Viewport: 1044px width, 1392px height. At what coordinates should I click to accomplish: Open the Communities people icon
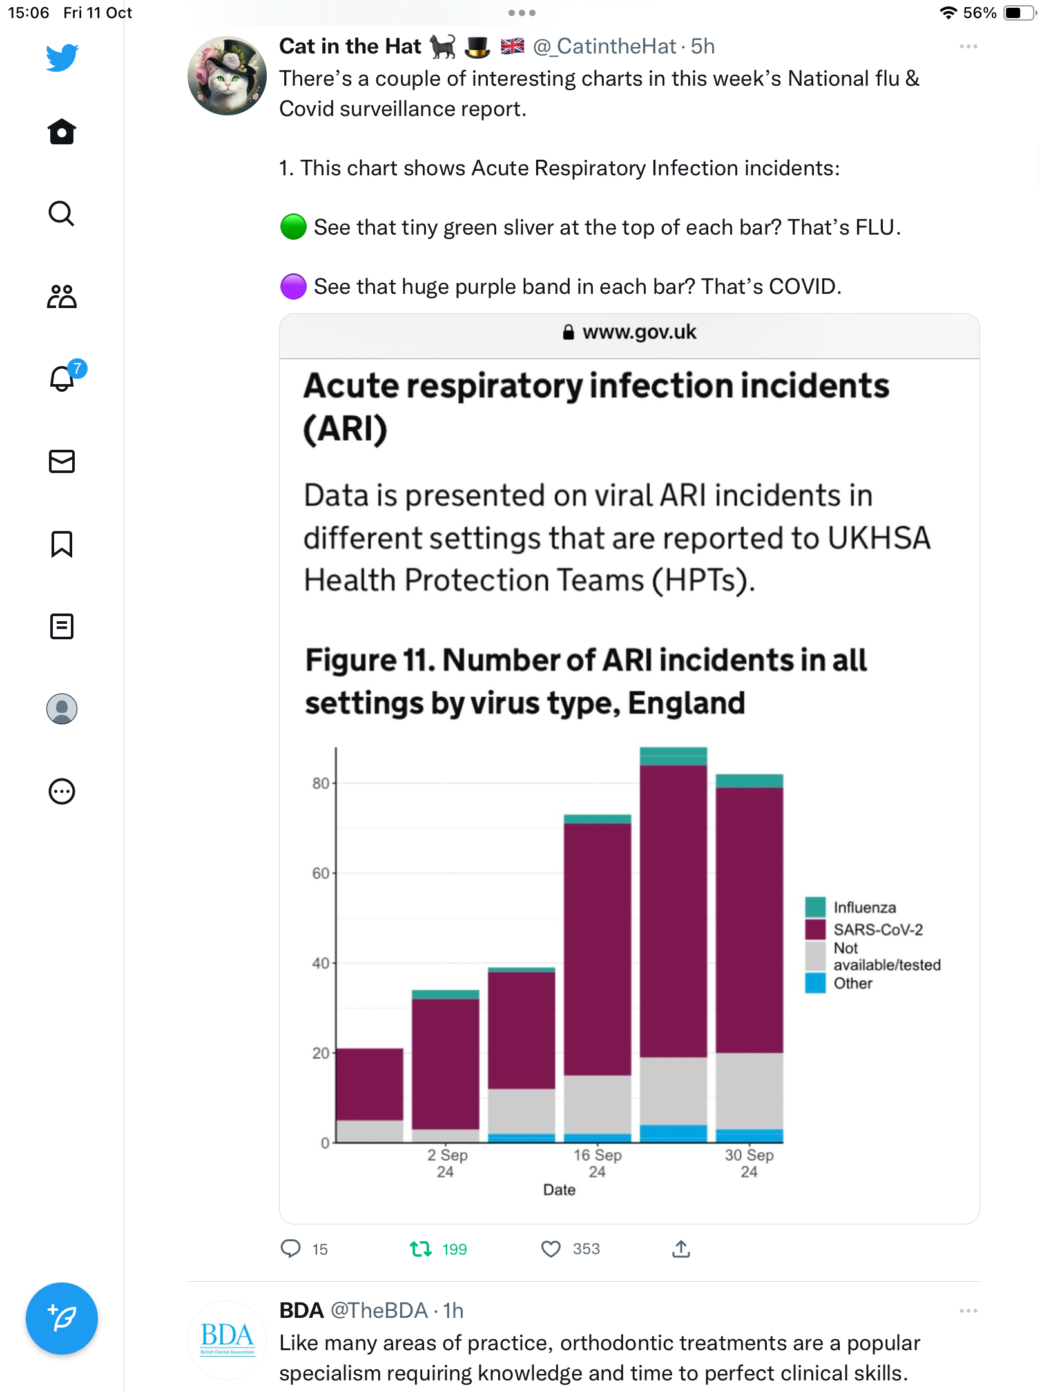point(62,296)
